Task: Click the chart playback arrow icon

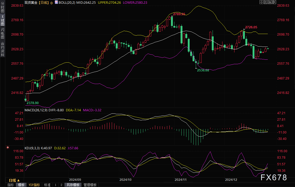Action: 270,2
